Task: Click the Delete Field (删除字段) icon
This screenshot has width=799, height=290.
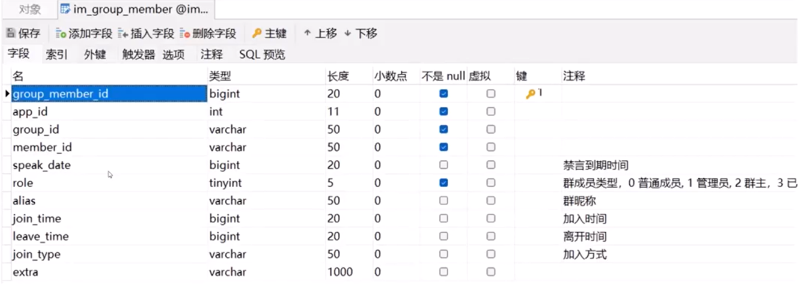Action: (x=185, y=34)
